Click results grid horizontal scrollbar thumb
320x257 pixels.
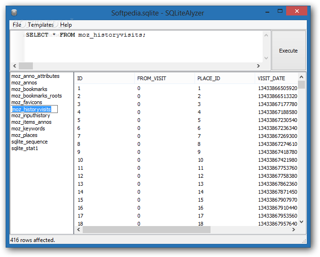click(x=147, y=229)
